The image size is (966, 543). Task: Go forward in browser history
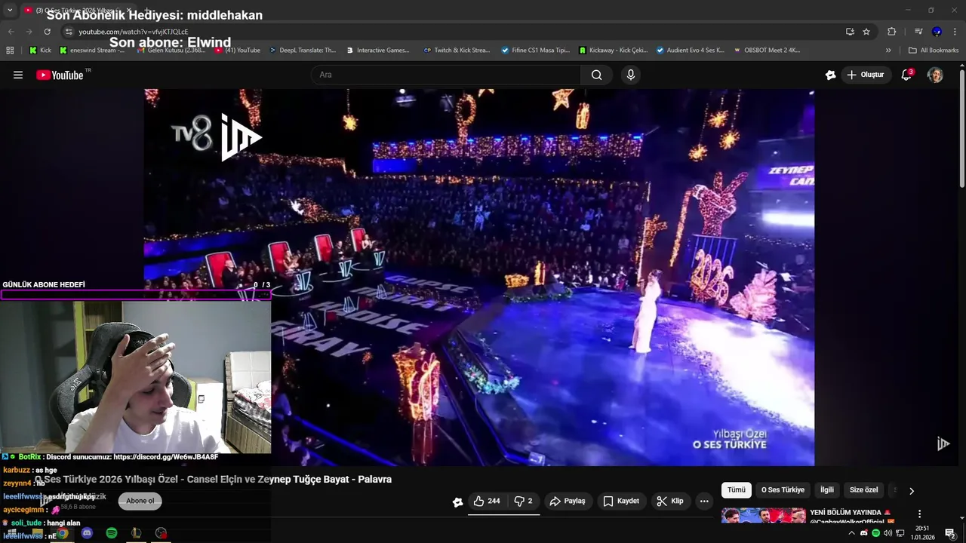tap(29, 32)
